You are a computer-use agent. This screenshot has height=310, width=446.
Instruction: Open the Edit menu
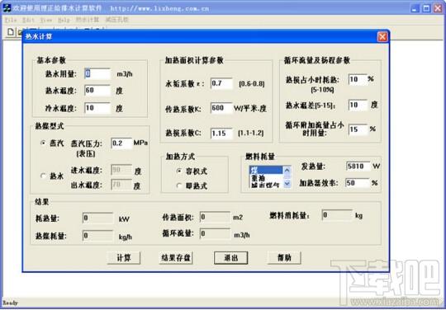28,20
